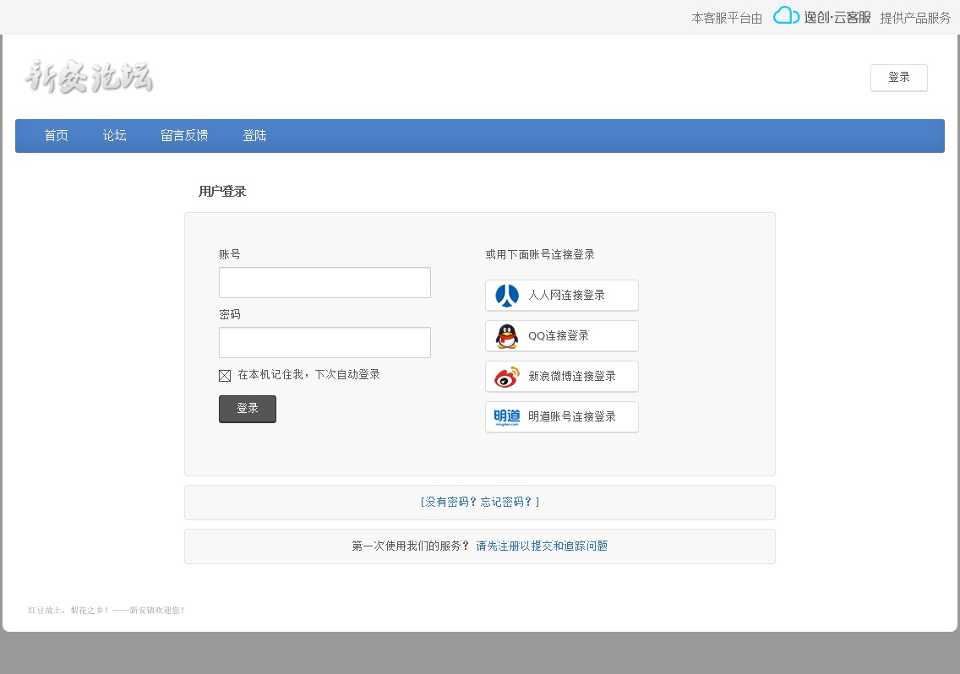This screenshot has height=674, width=960.
Task: Open the 首页 navigation menu item
Action: pyautogui.click(x=57, y=136)
